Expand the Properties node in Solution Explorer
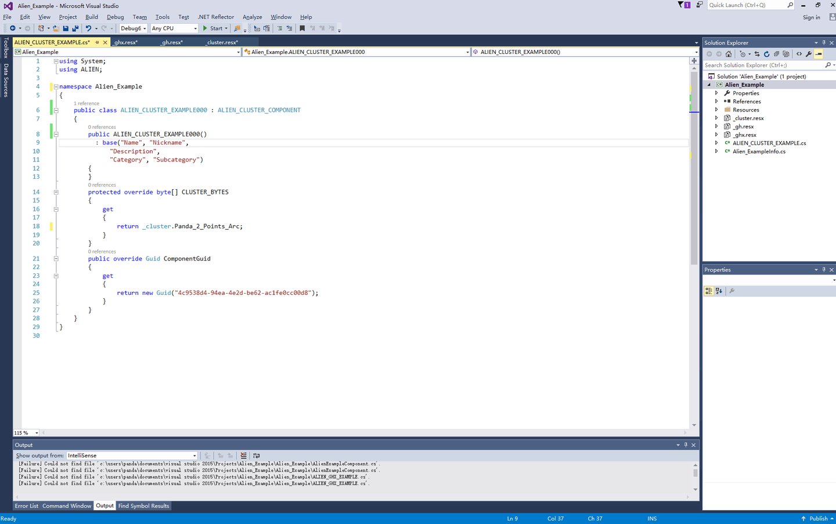Image resolution: width=836 pixels, height=524 pixels. (x=716, y=93)
